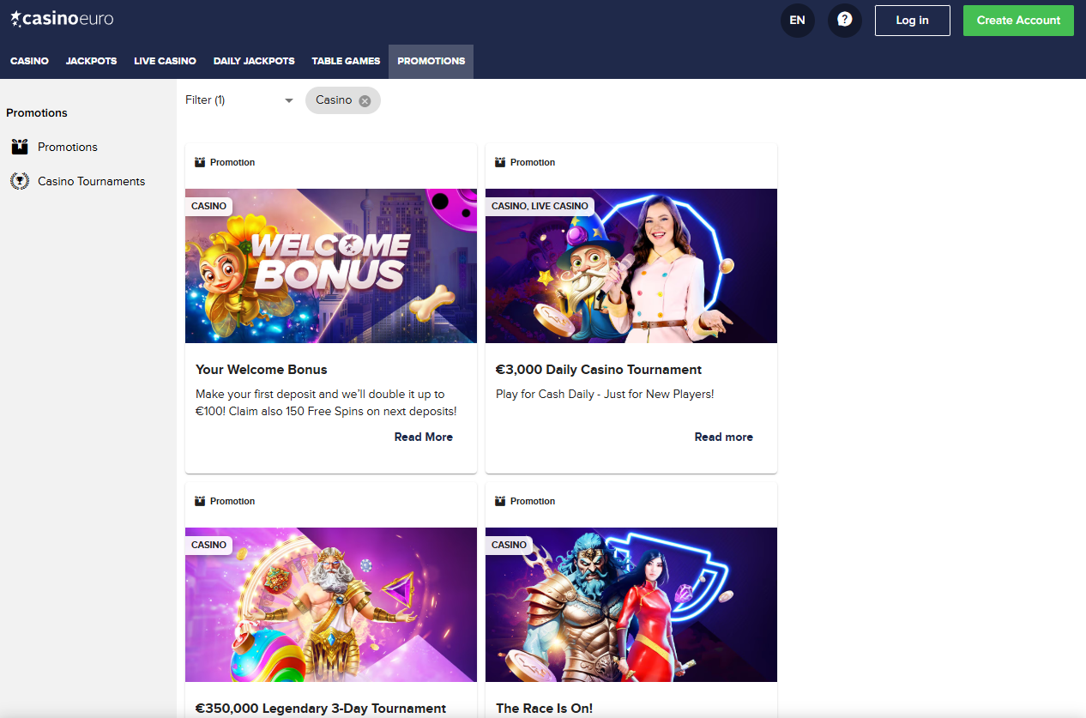Select the Table Games tab

pos(346,61)
